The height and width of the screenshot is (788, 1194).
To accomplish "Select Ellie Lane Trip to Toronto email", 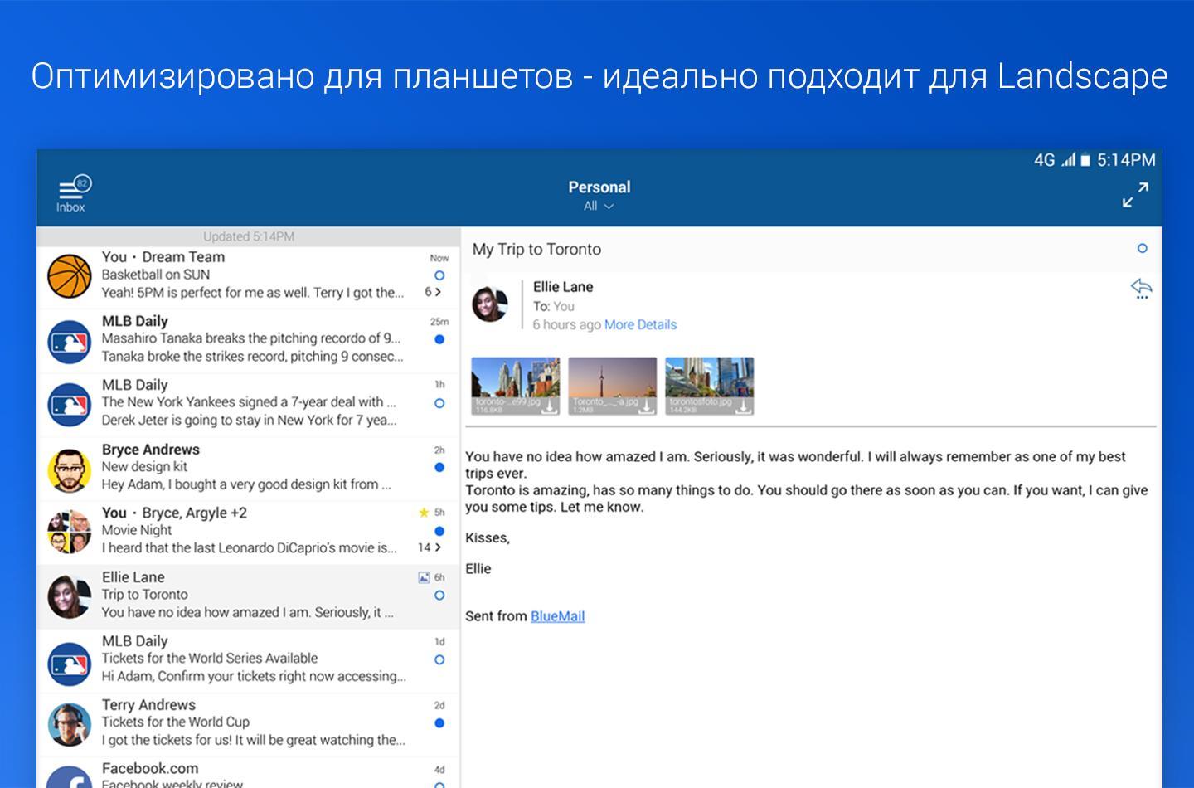I will 248,596.
